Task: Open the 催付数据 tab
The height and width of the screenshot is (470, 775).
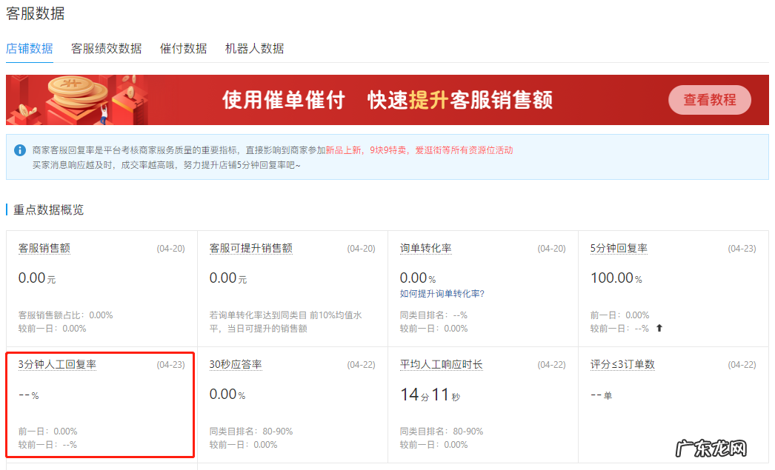Action: [183, 48]
